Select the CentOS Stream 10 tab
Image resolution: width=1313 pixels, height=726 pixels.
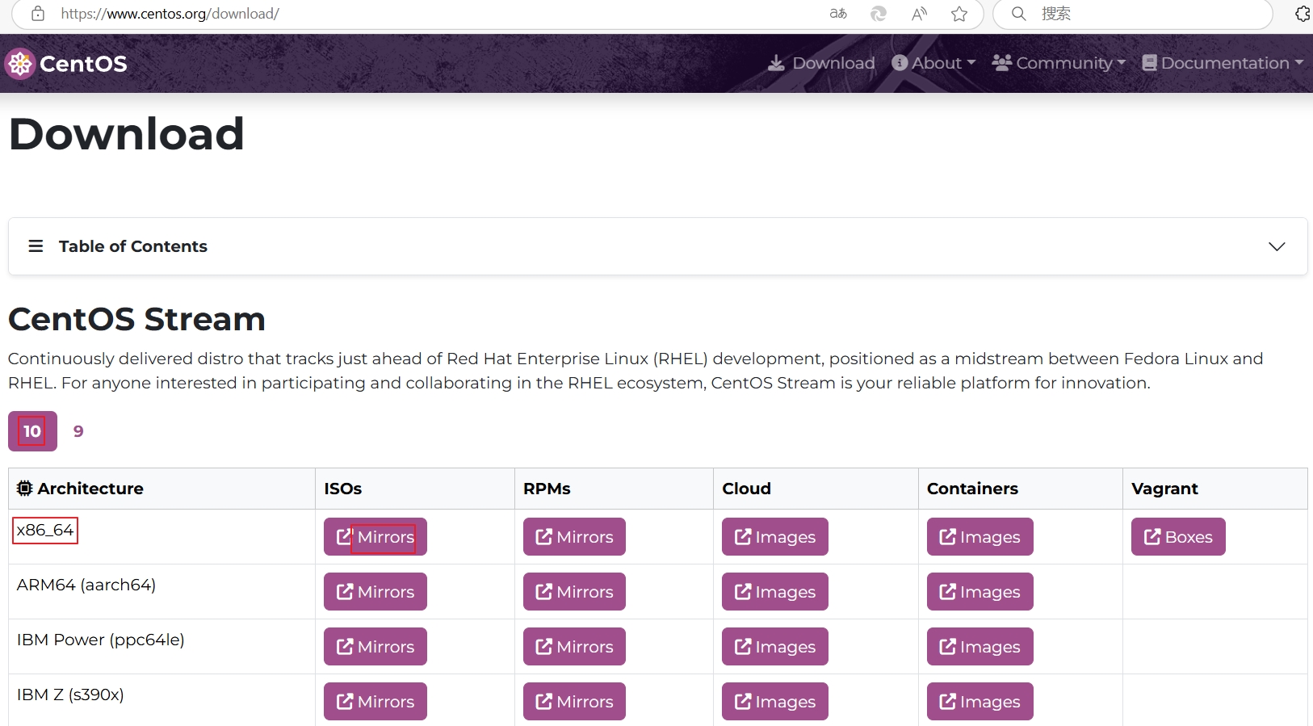(32, 431)
